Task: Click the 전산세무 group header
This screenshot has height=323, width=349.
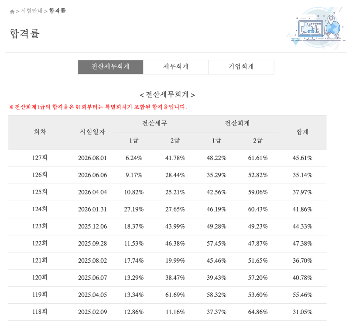Action: click(x=155, y=123)
